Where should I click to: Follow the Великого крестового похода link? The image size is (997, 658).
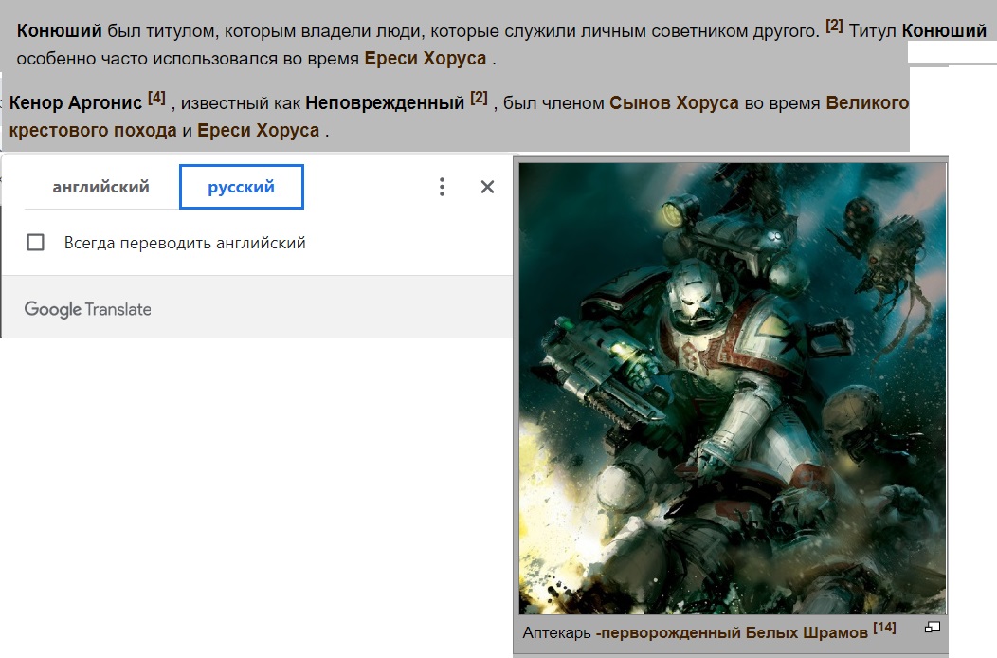pyautogui.click(x=459, y=117)
